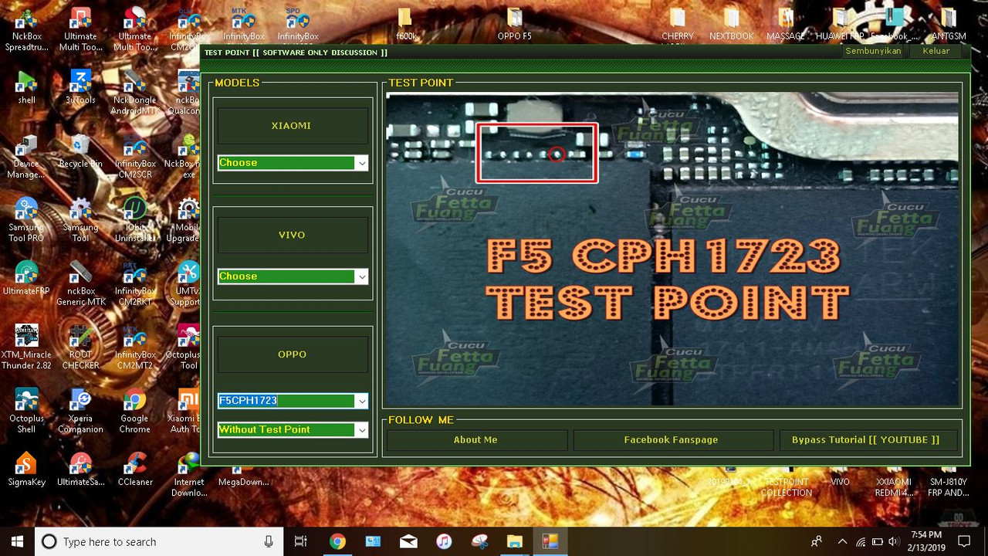Screen dimensions: 988x556
Task: Open the Vivo model Choose dropdown
Action: pos(292,276)
